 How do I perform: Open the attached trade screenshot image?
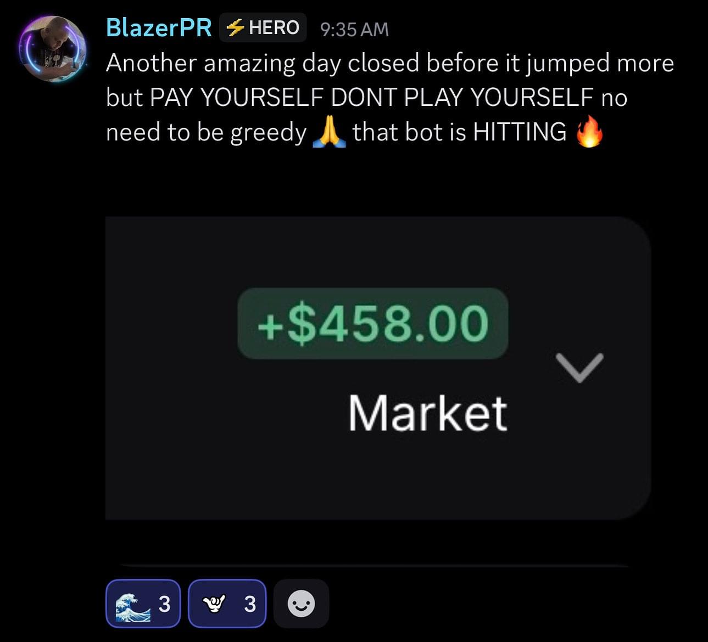click(x=378, y=368)
